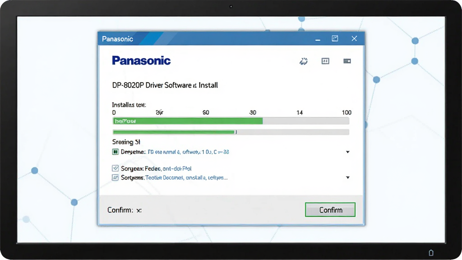Minimize the Panasonic installer window
This screenshot has height=260, width=462.
tap(318, 39)
